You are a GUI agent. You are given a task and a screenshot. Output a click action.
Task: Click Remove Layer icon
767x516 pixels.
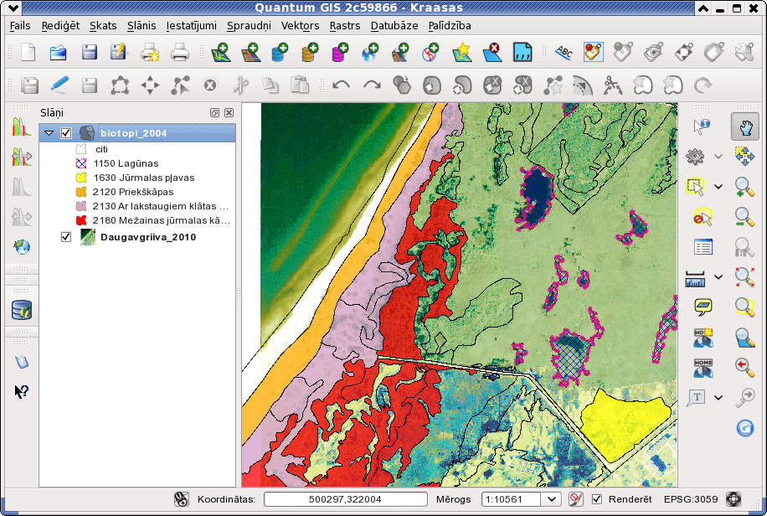492,52
